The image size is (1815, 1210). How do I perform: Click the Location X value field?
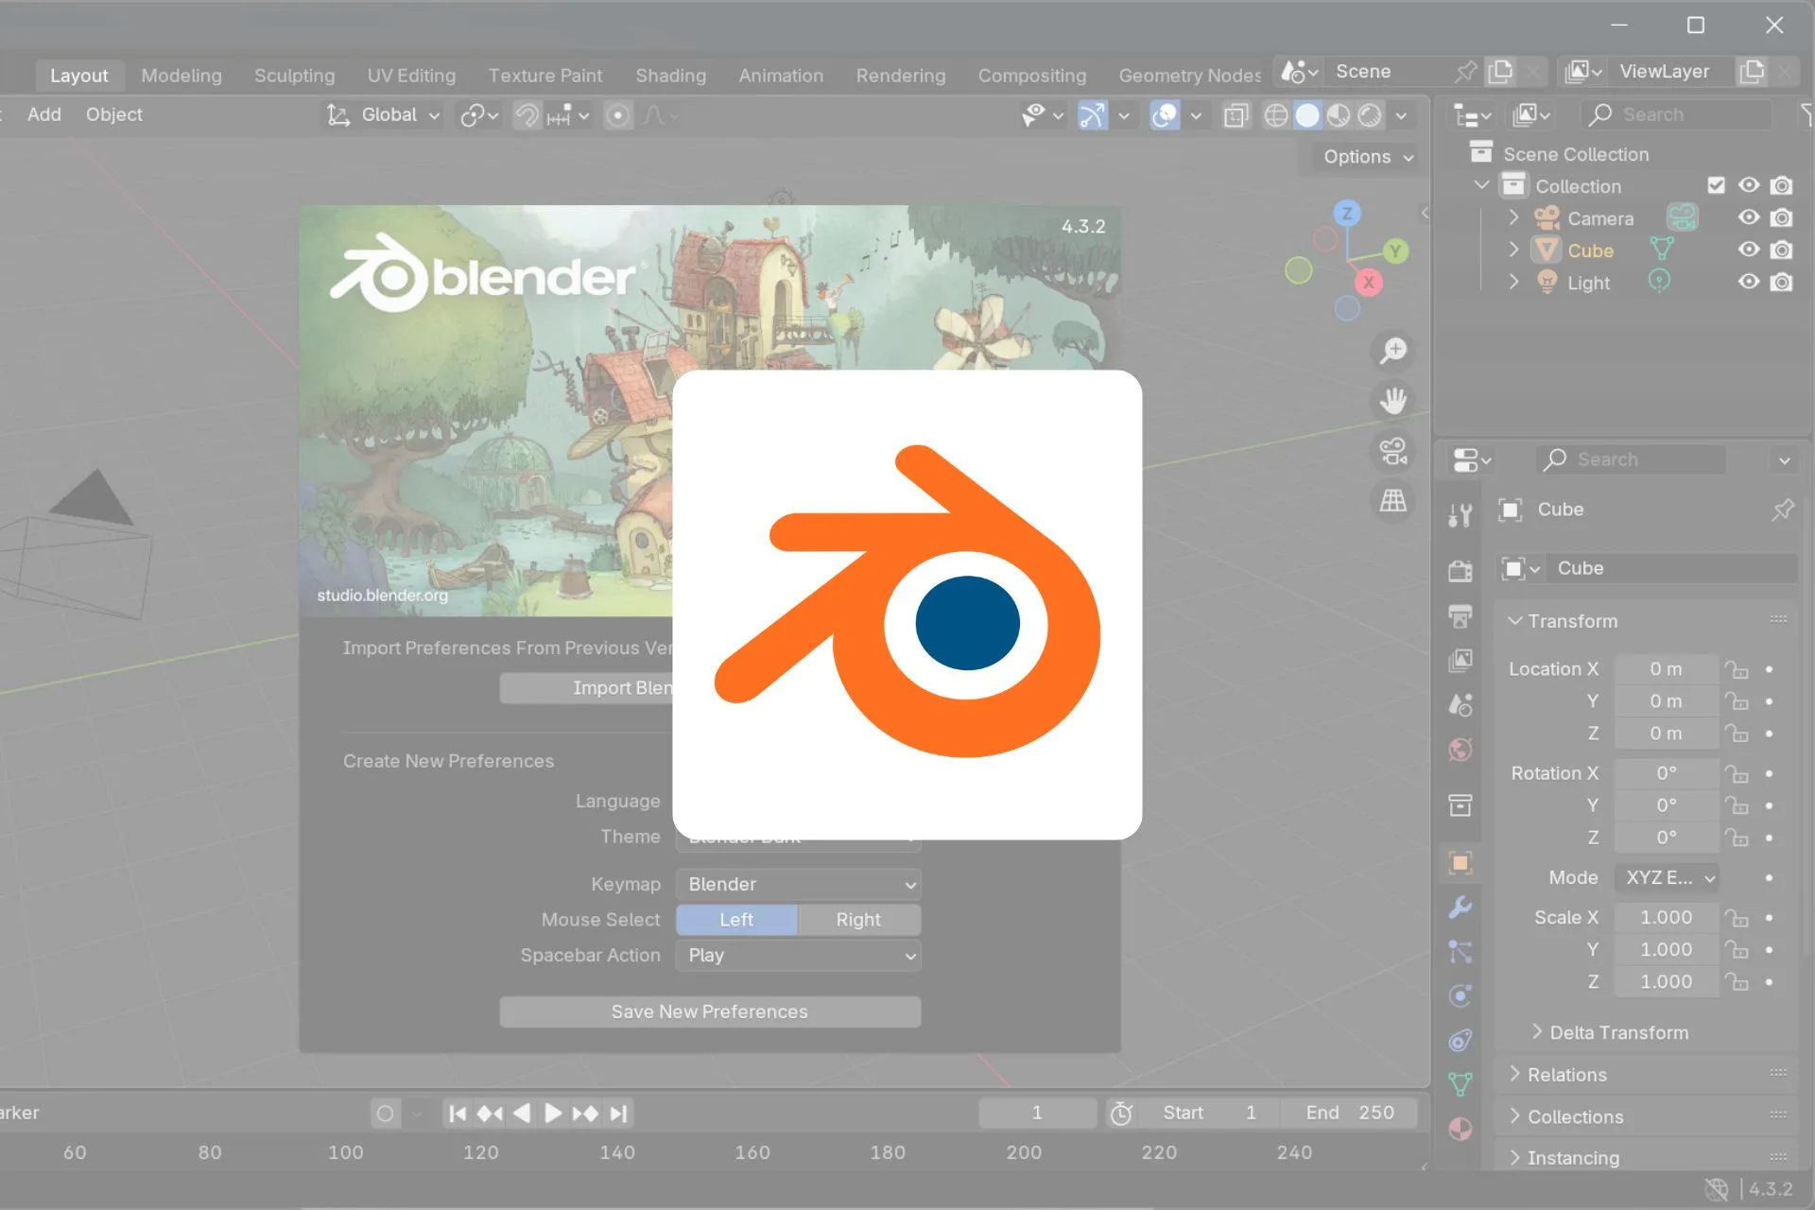(1666, 669)
